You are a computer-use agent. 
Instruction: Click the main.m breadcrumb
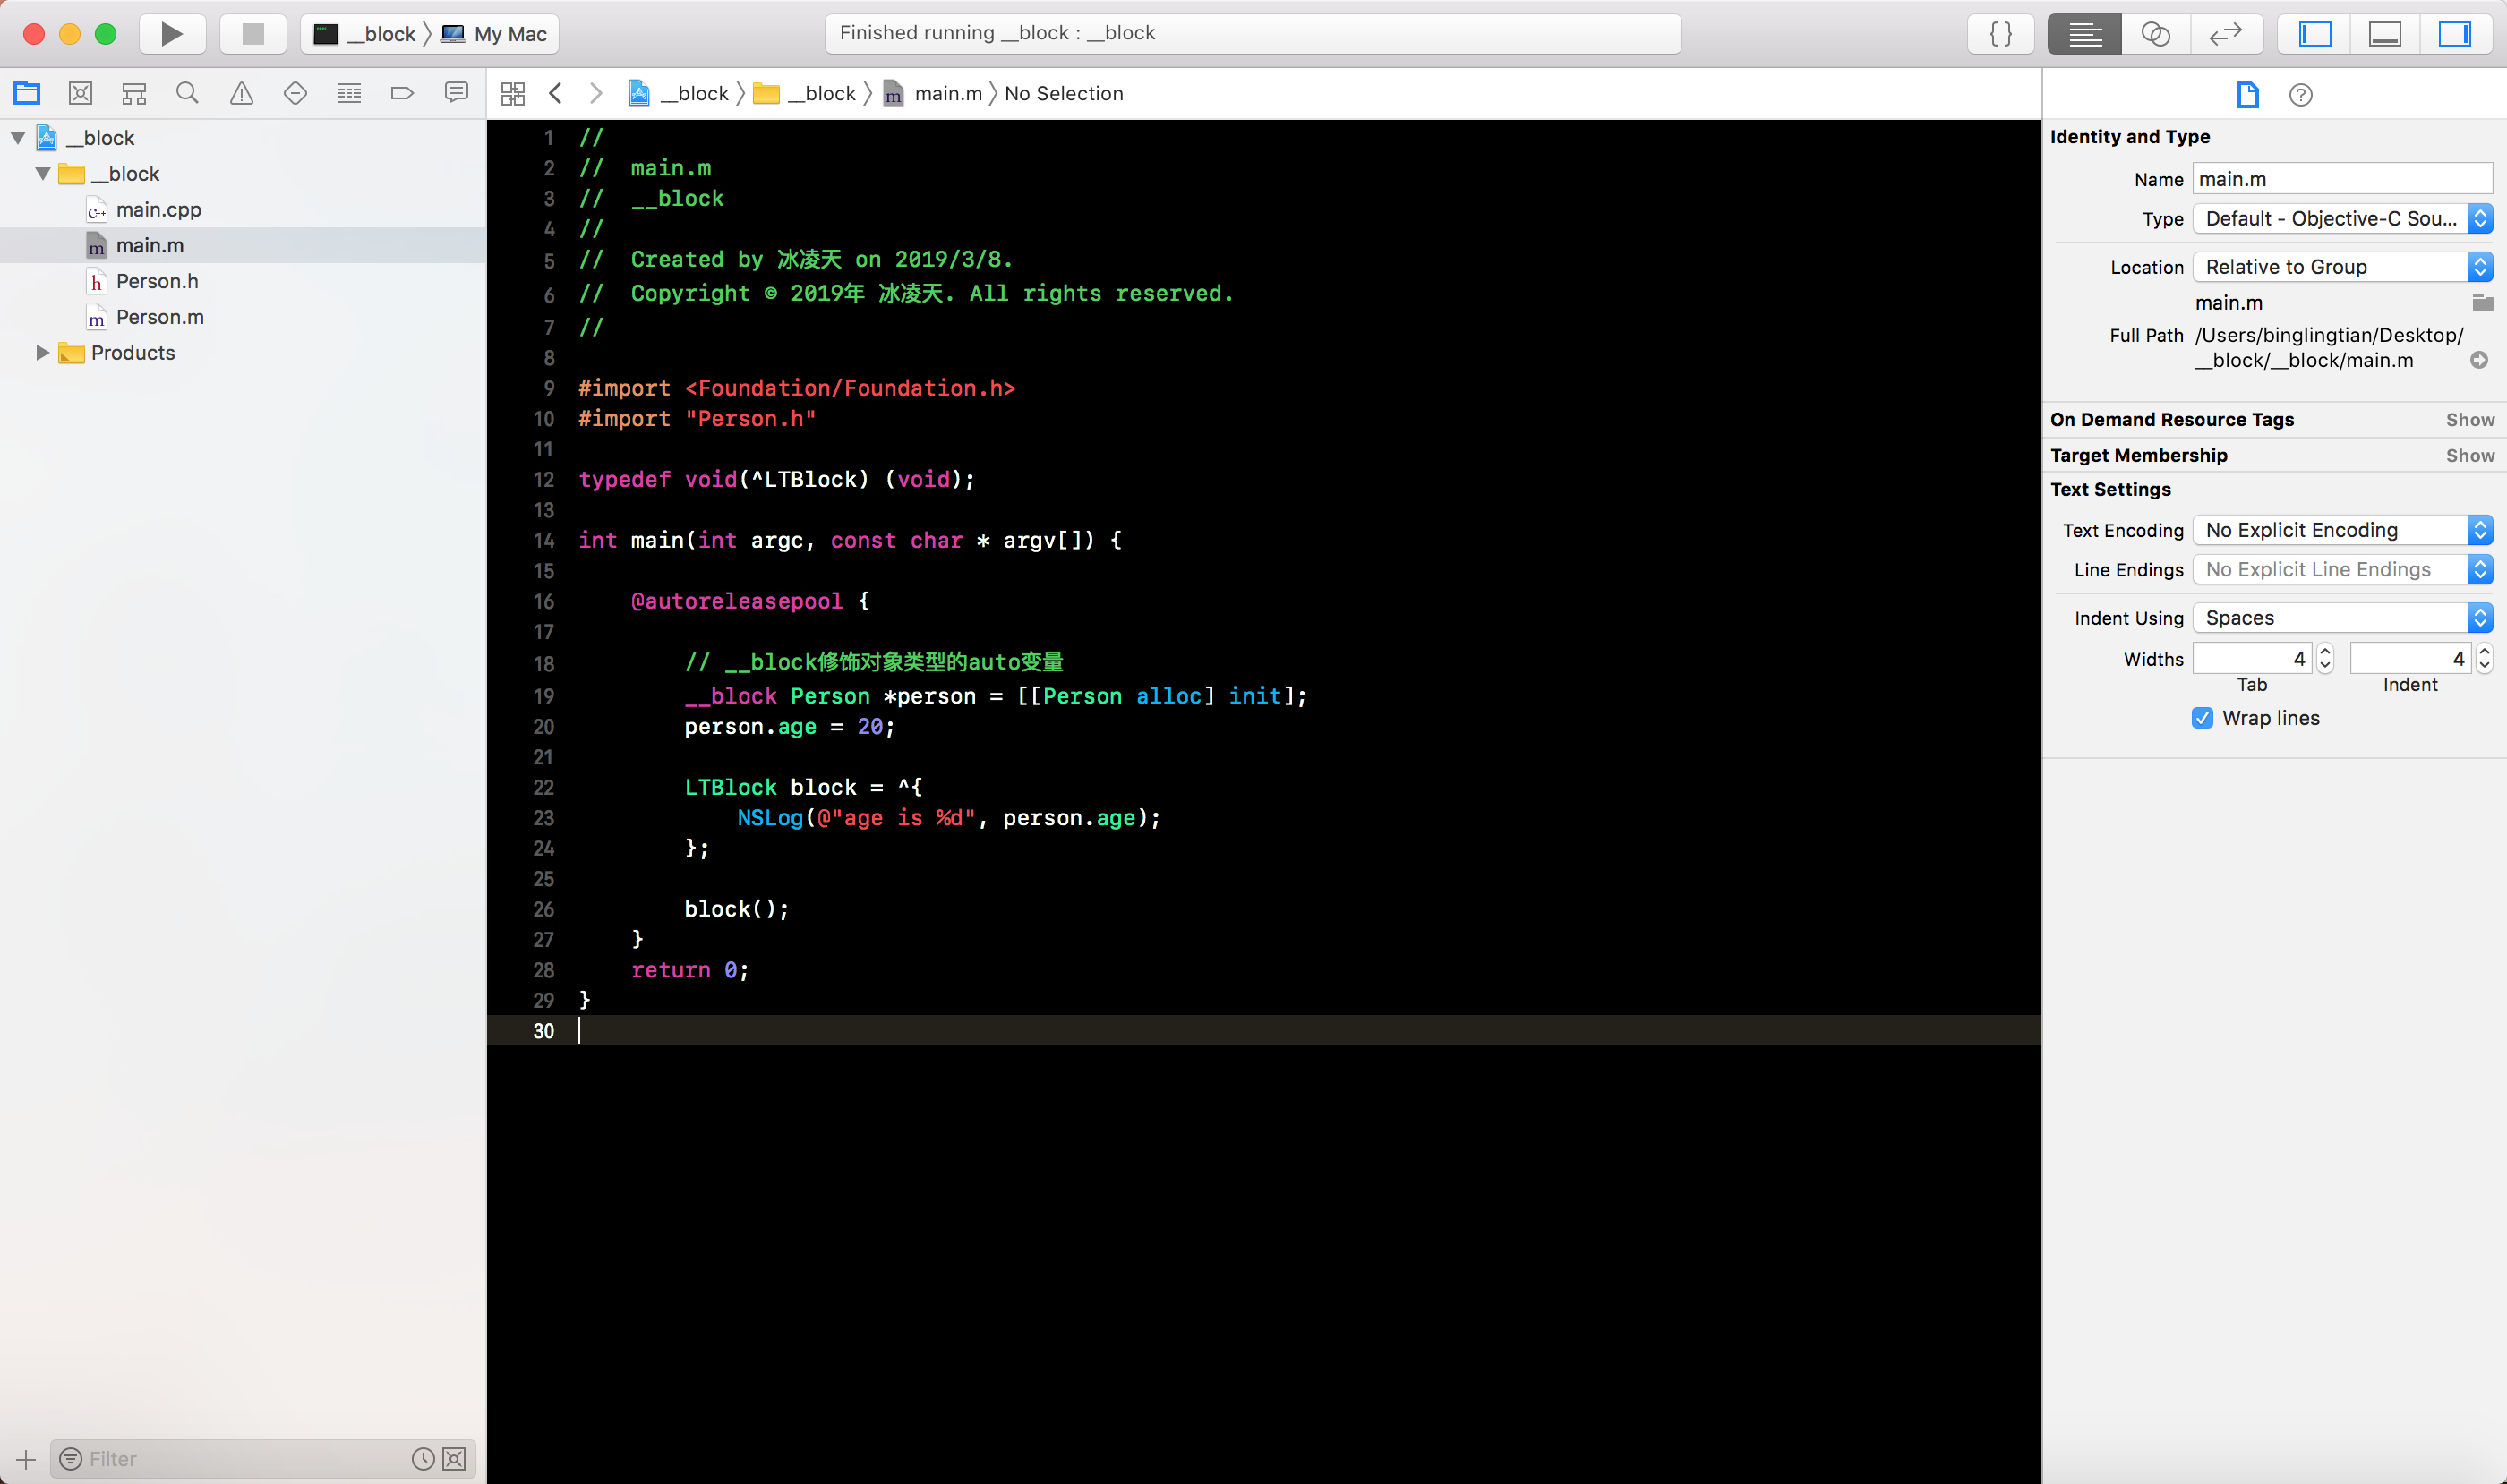pyautogui.click(x=932, y=93)
